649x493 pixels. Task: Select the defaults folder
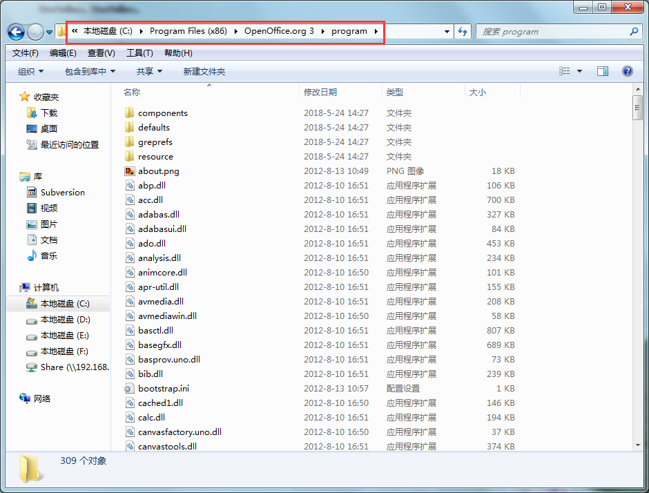pos(153,128)
